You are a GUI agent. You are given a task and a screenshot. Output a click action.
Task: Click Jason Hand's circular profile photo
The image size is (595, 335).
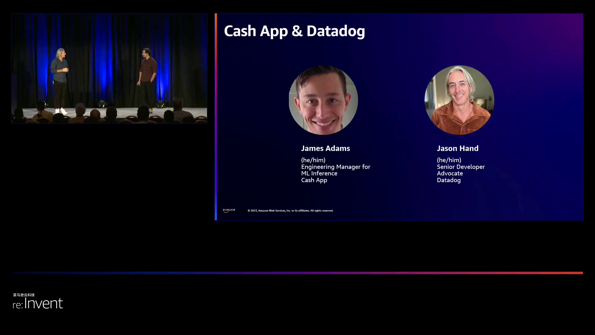(459, 100)
